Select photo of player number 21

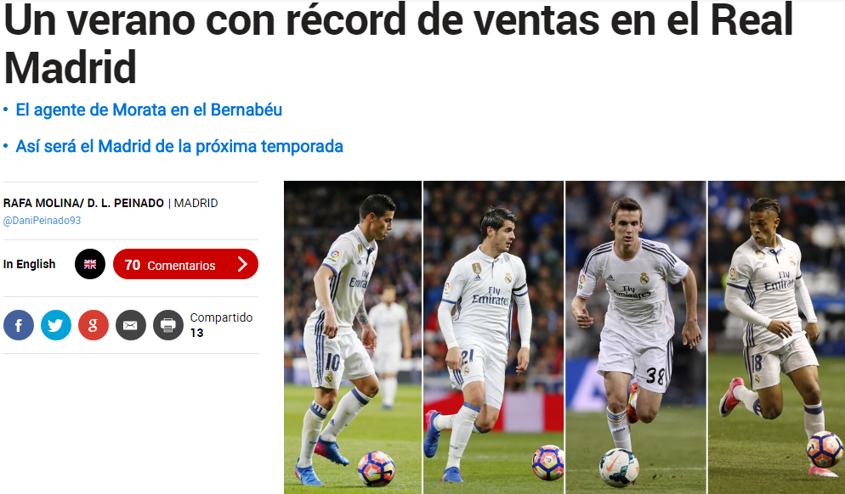(494, 338)
